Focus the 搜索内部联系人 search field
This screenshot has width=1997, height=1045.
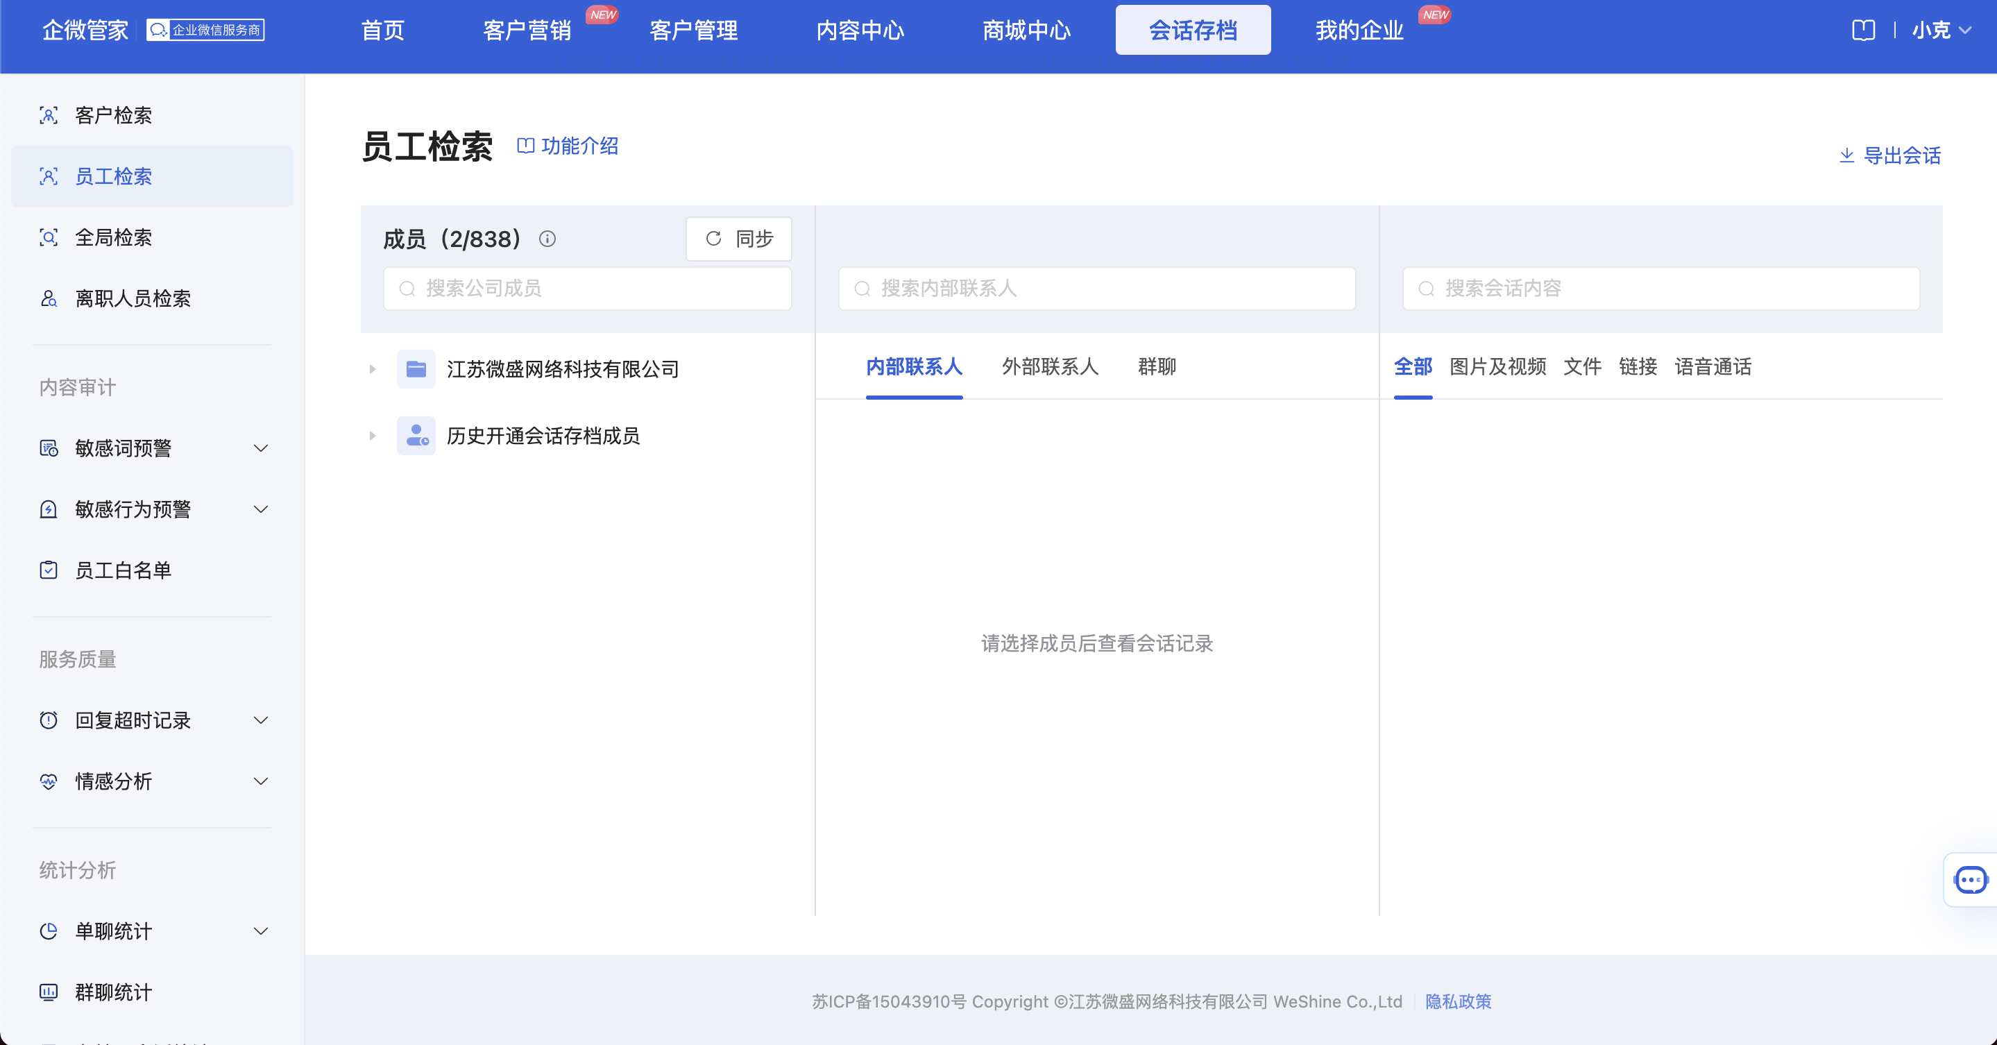[1097, 289]
